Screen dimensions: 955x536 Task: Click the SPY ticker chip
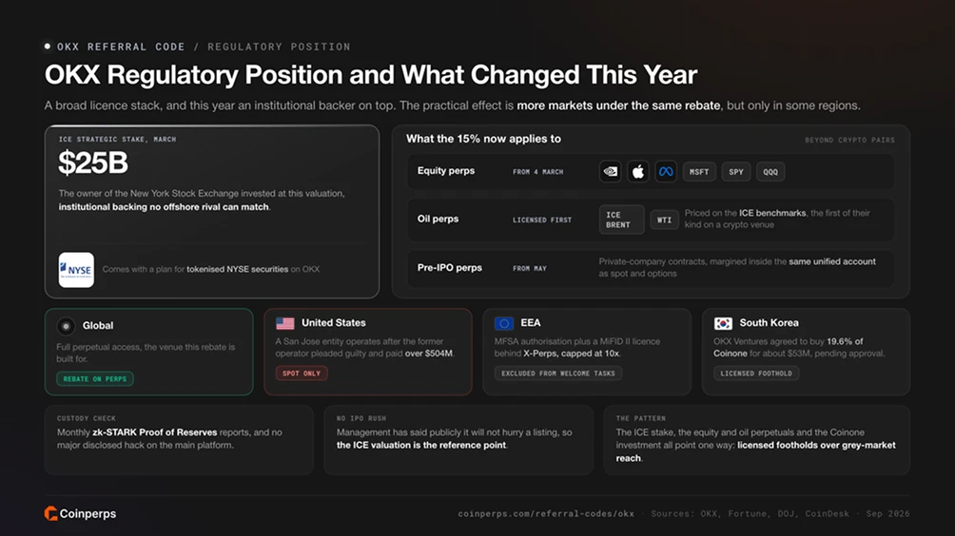coord(735,172)
